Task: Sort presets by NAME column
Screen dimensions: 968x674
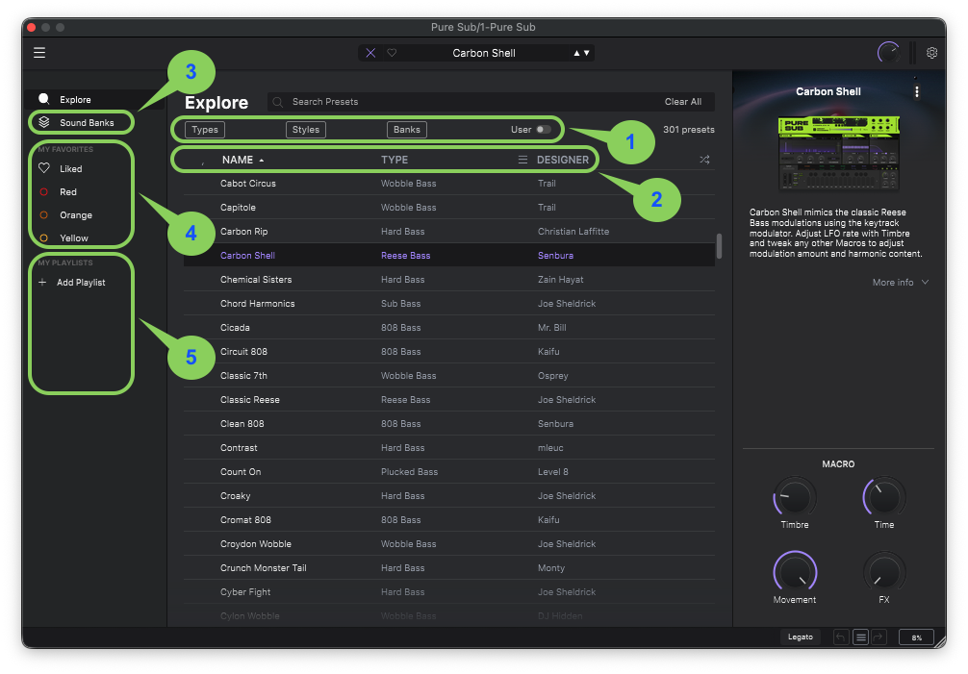Action: 238,160
